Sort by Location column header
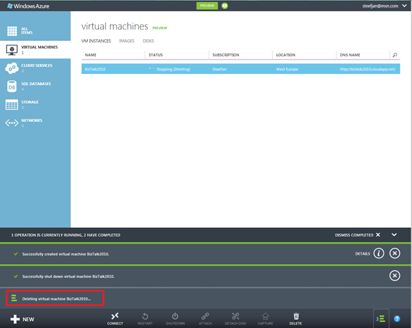This screenshot has width=412, height=328. [x=286, y=55]
